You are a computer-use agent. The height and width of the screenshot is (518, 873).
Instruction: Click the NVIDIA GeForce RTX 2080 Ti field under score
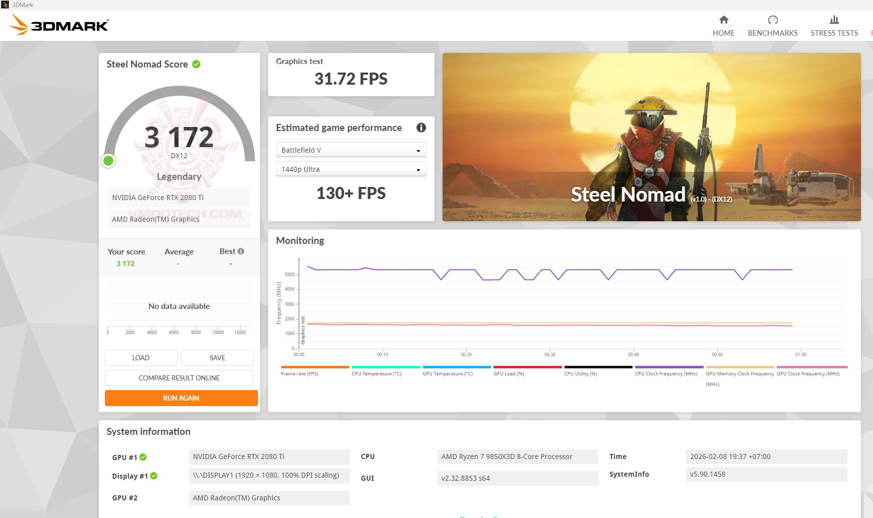[x=179, y=198]
